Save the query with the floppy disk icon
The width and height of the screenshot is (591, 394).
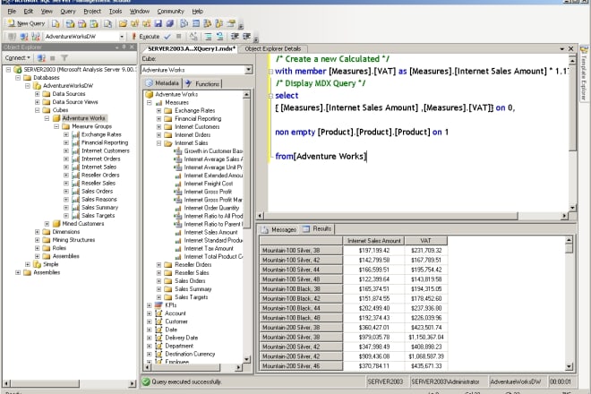[x=158, y=23]
